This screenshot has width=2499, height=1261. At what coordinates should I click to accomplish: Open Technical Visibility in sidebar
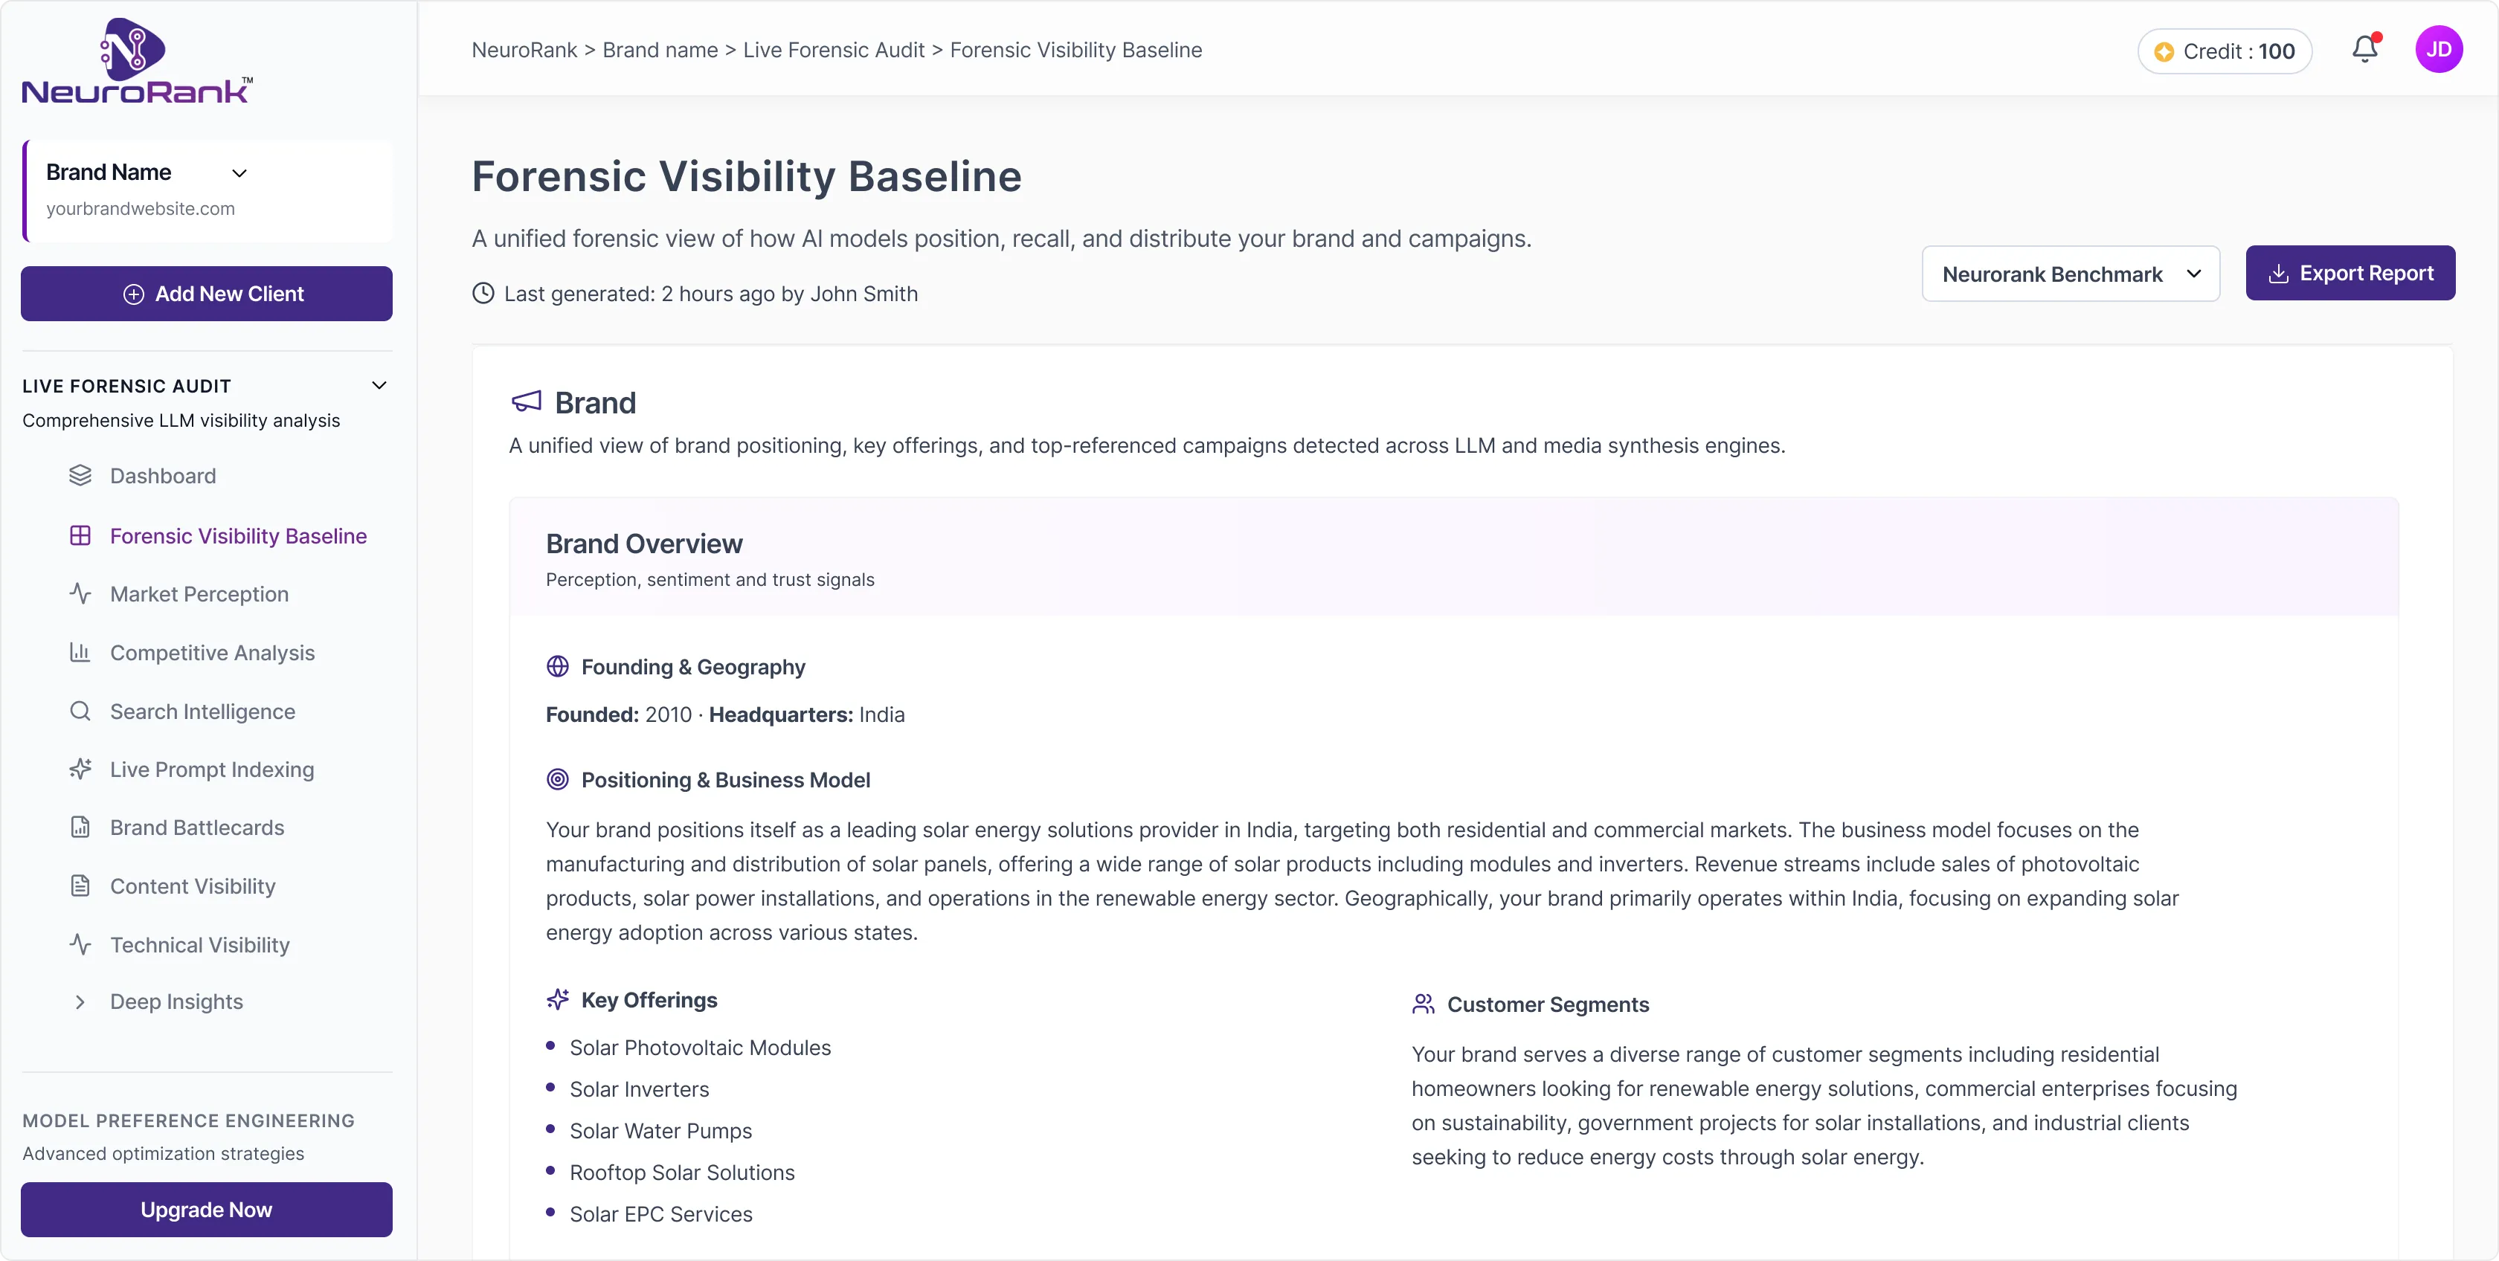coord(200,945)
